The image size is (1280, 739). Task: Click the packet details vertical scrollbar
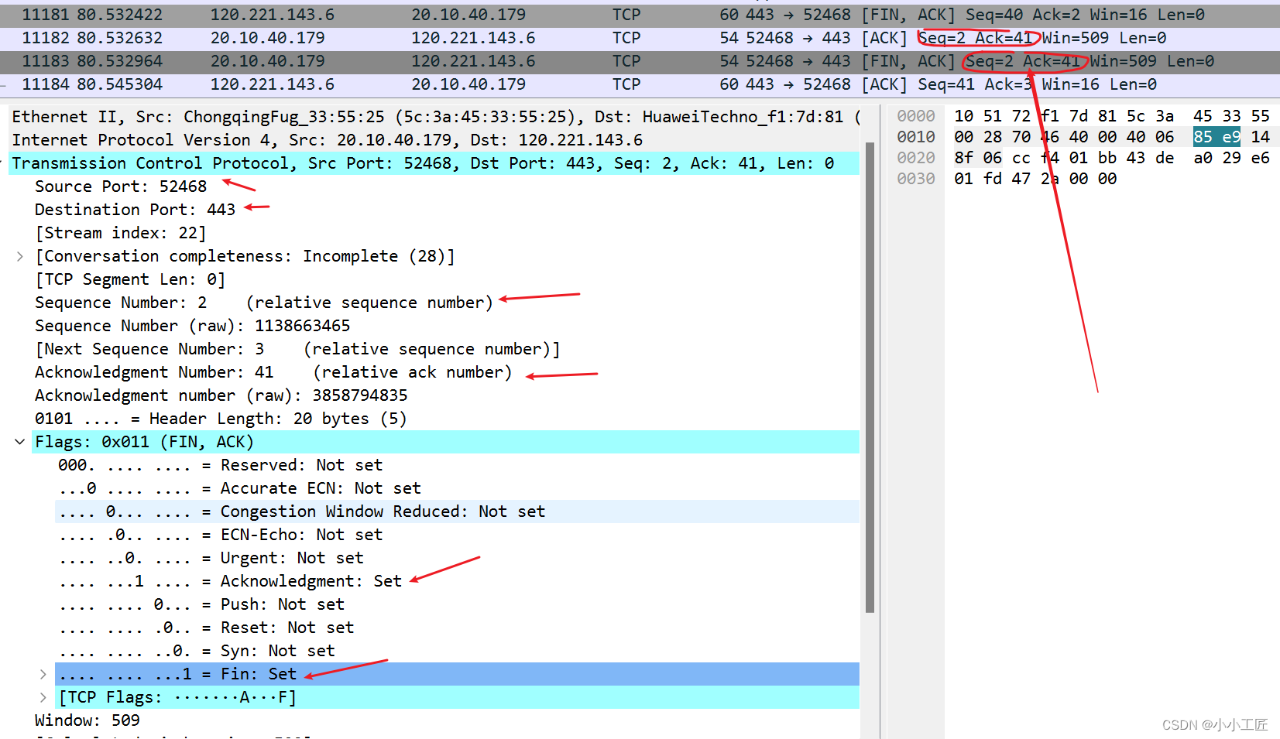click(x=870, y=378)
